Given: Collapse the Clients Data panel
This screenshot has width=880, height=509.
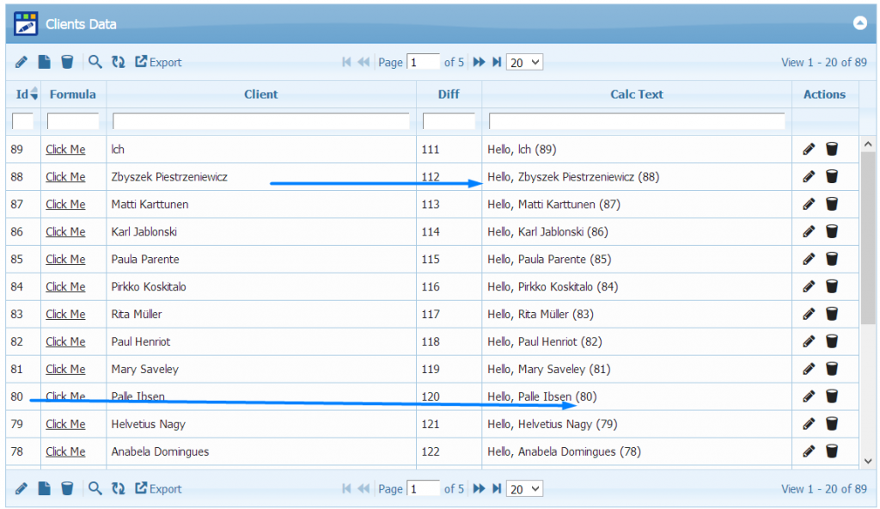Looking at the screenshot, I should pos(859,23).
